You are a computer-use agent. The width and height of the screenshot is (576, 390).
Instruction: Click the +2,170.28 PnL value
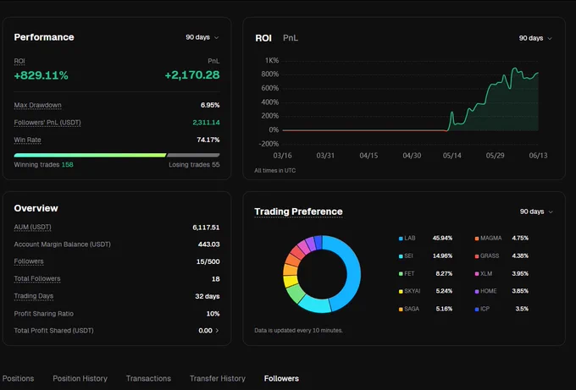[x=192, y=75]
